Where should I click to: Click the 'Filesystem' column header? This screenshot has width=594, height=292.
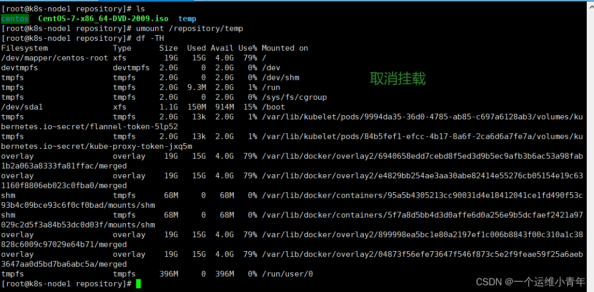coord(24,48)
